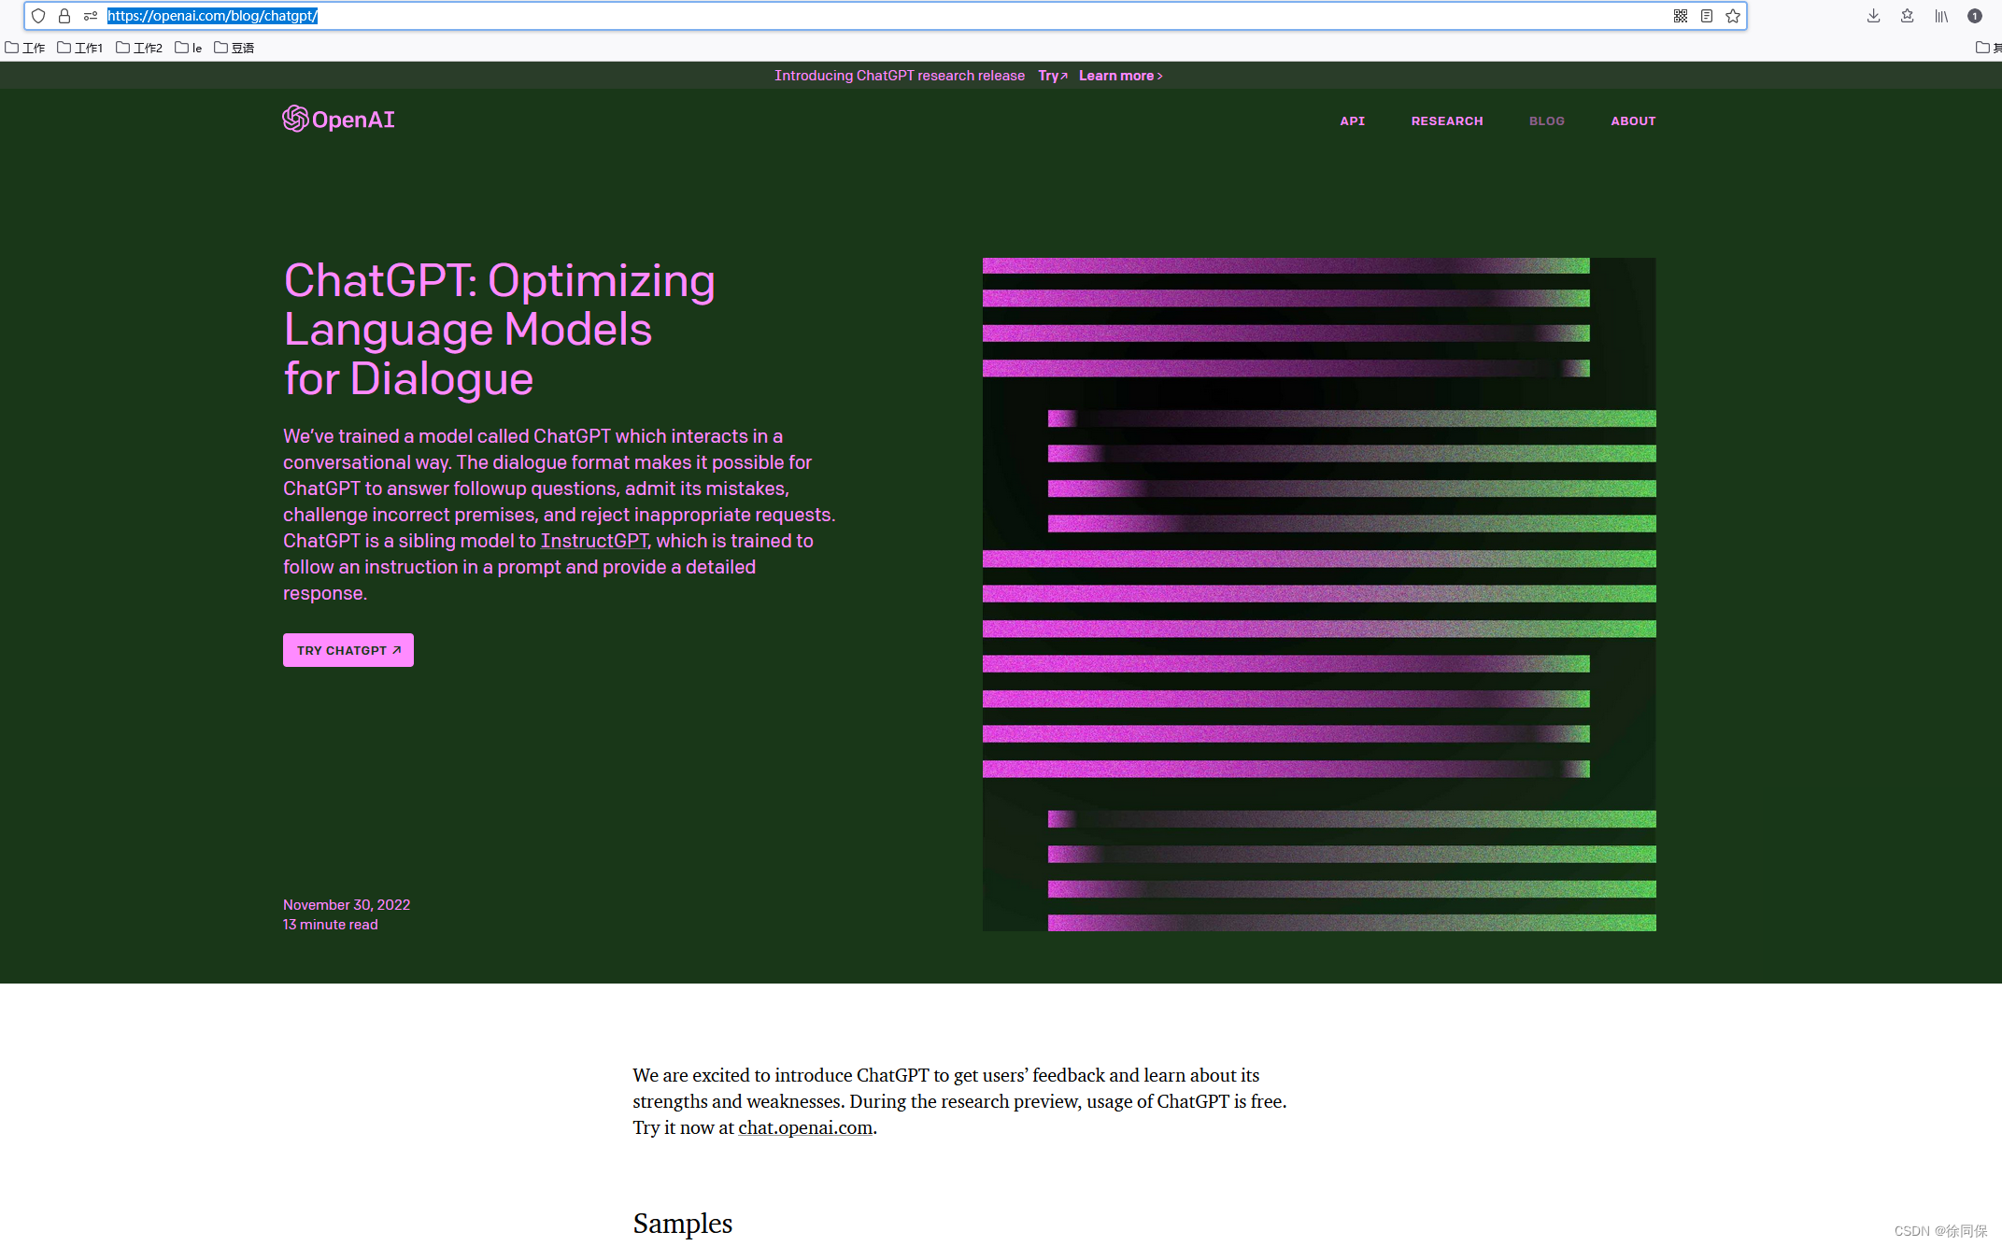Follow the InstructGPT link
Viewport: 2002px width, 1246px height.
594,541
